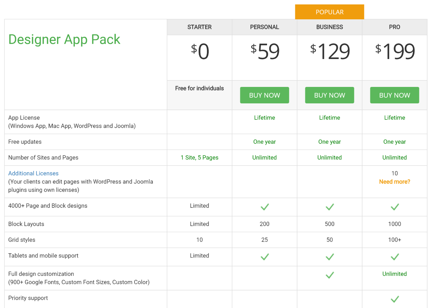The width and height of the screenshot is (429, 308).
Task: Click Pro checkmark for Tablets and mobile support
Action: [x=395, y=256]
